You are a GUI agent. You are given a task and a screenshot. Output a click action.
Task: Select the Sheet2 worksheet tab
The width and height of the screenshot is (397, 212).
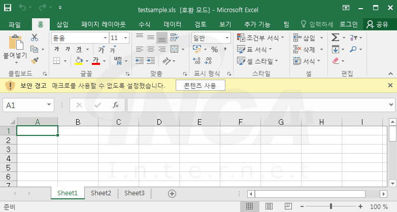pyautogui.click(x=101, y=193)
